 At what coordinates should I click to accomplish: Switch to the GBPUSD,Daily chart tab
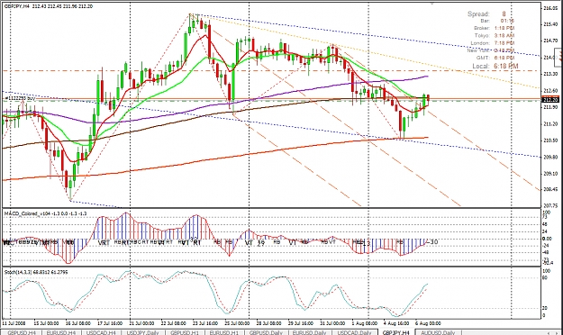coord(266,332)
